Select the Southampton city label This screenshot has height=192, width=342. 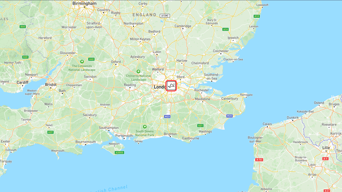(109, 128)
